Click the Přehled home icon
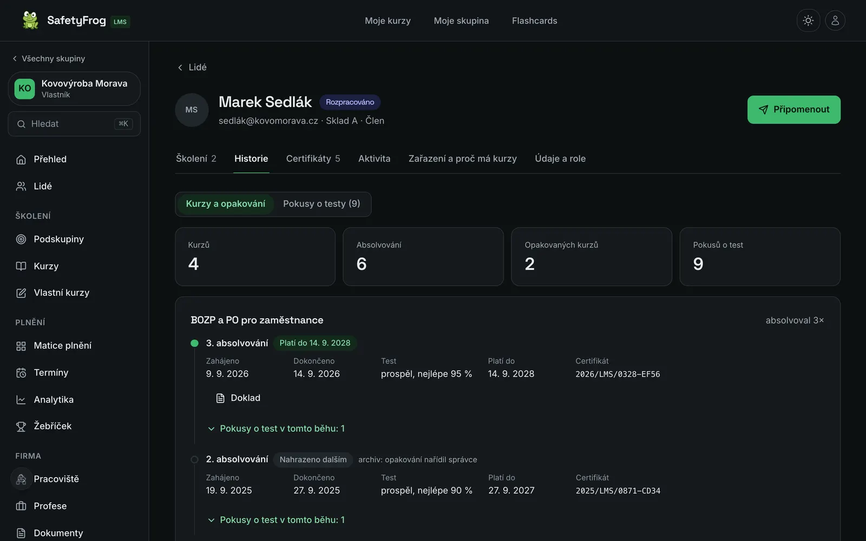The height and width of the screenshot is (541, 866). 21,159
